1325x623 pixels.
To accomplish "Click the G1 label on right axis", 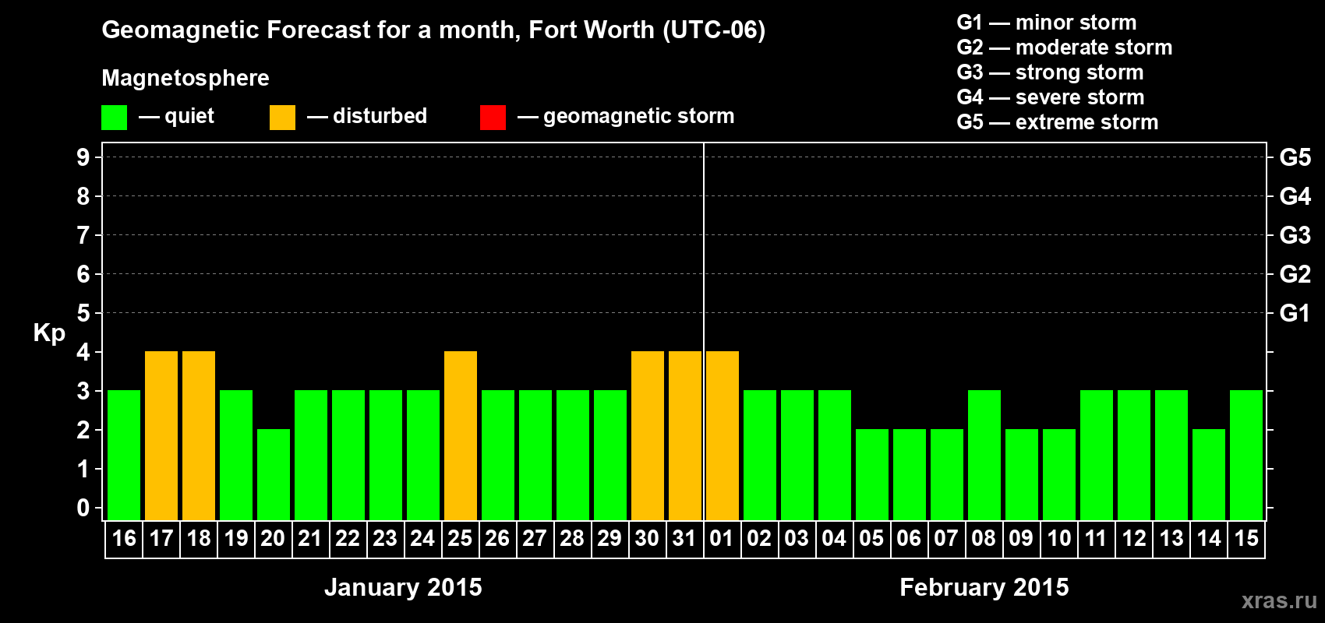I will pyautogui.click(x=1295, y=313).
